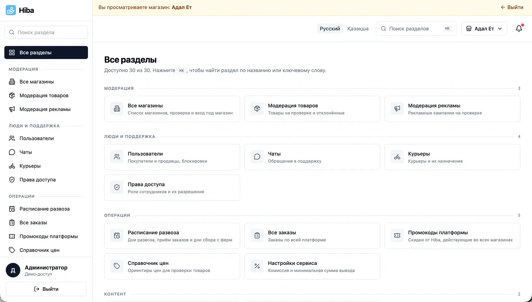Open the Расписание развоза card
This screenshot has width=532, height=302.
coord(172,236)
